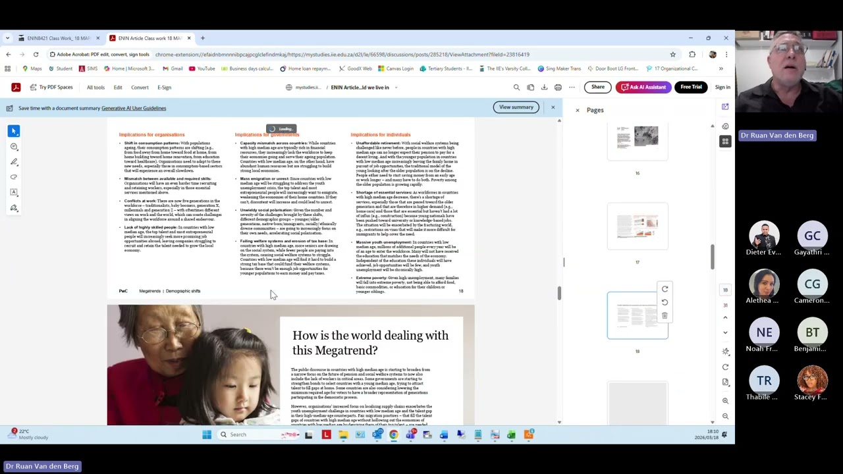This screenshot has width=843, height=474.
Task: Open a new browser tab
Action: (202, 38)
